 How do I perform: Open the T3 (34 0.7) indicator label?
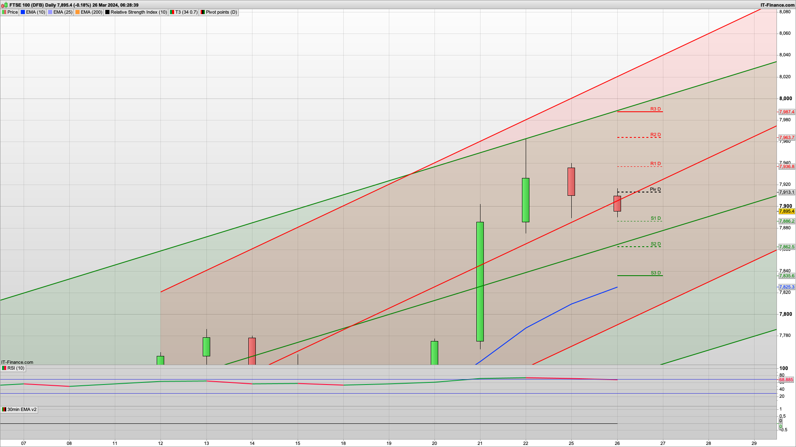tap(184, 12)
